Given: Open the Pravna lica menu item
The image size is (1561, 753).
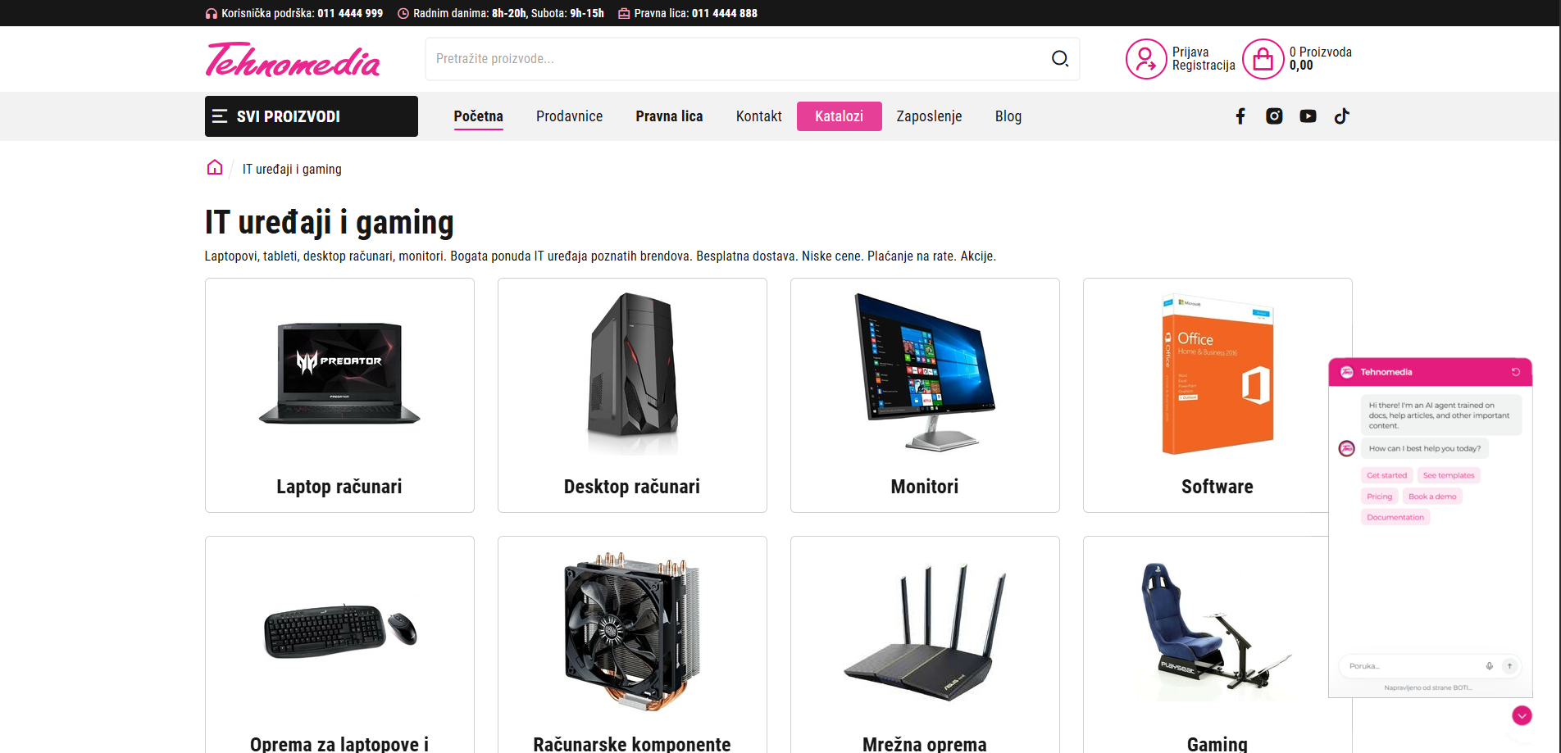Looking at the screenshot, I should click(668, 116).
